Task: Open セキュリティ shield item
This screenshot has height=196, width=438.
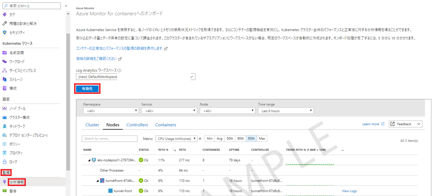Action: [17, 32]
